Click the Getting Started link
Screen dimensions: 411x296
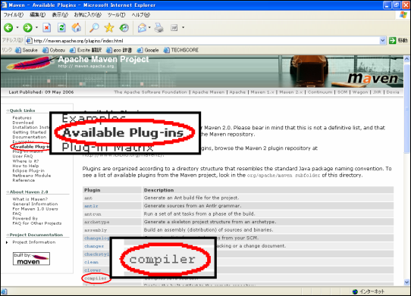(x=30, y=132)
